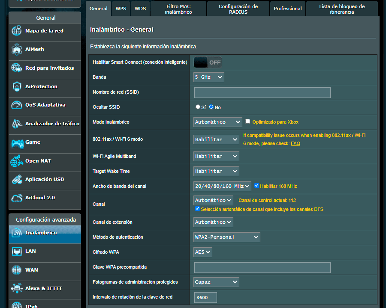Click 'Establezca la siguiente información inalámbrica' text

point(144,47)
